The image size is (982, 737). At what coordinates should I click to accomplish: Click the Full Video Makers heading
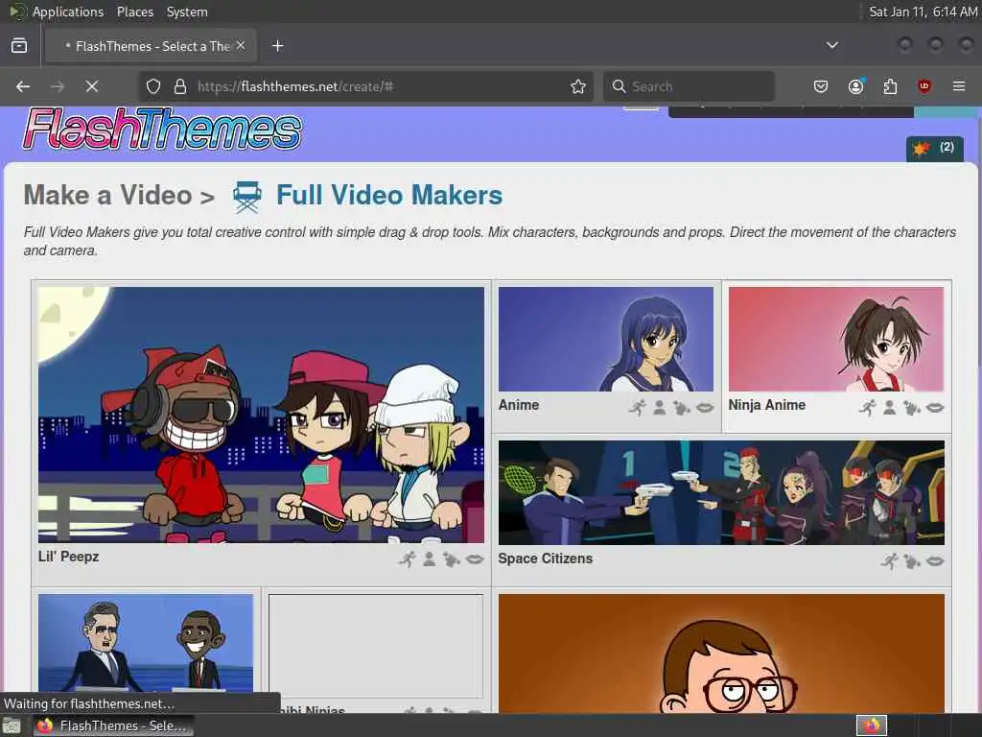pos(389,196)
